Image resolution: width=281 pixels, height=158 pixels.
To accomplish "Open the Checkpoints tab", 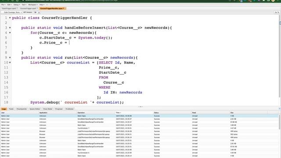I will click(22, 109).
